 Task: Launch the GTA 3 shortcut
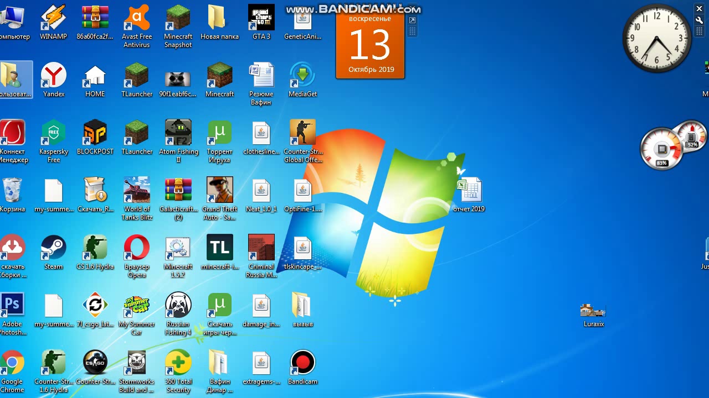(261, 22)
